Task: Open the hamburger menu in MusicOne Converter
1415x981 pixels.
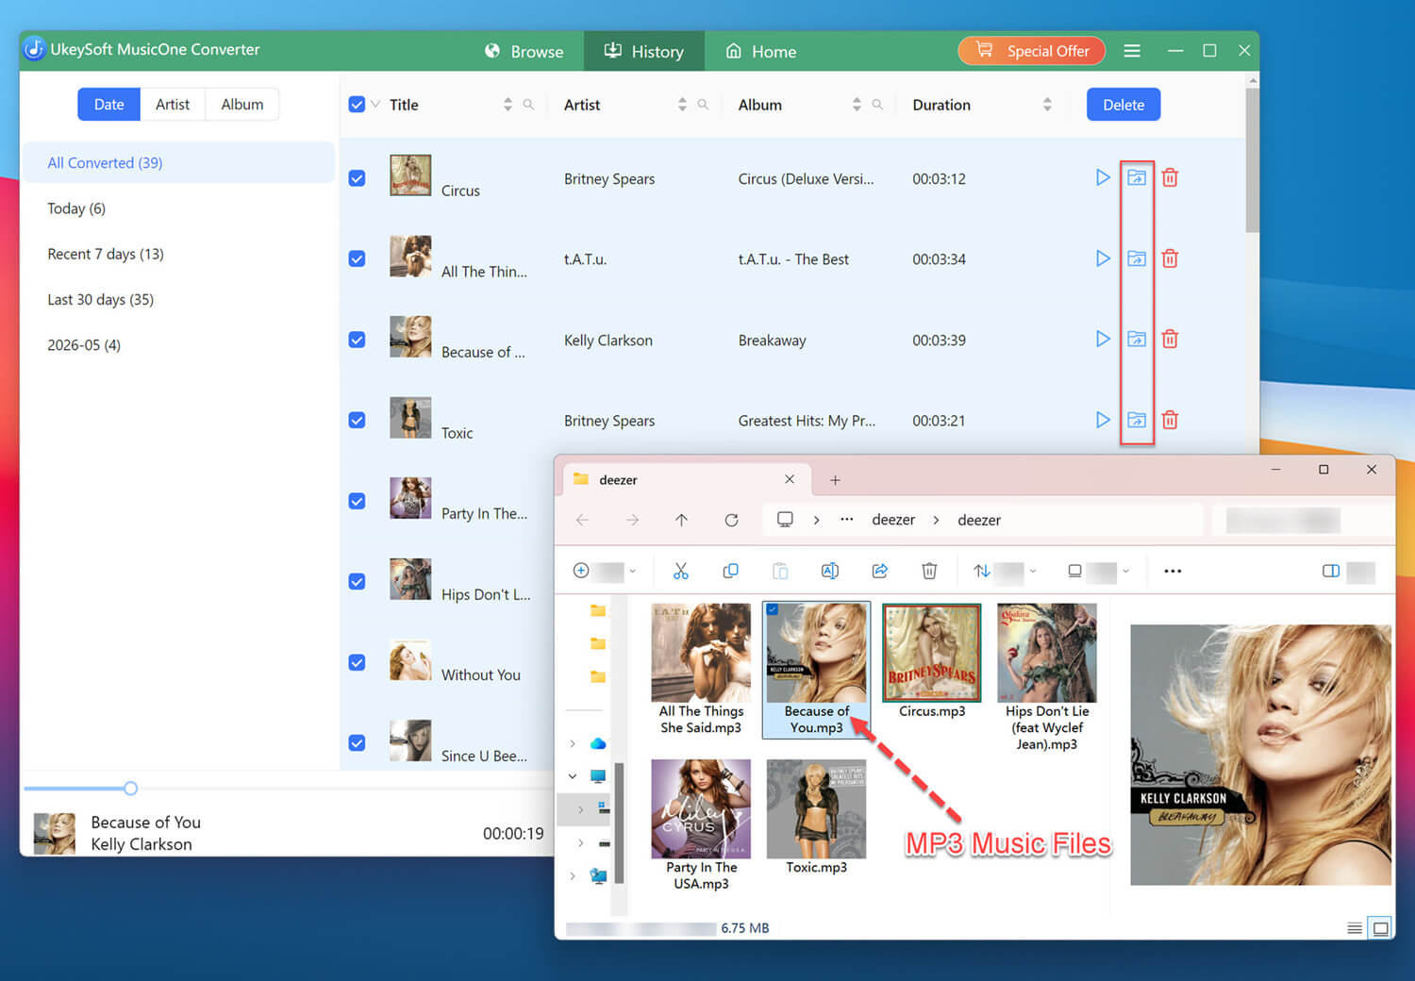Action: [1132, 51]
